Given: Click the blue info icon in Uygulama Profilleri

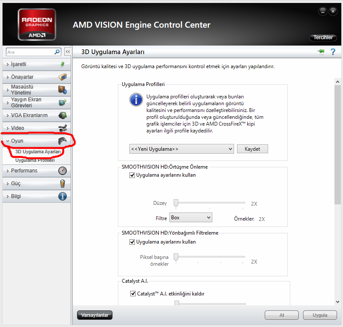Looking at the screenshot, I should click(136, 100).
